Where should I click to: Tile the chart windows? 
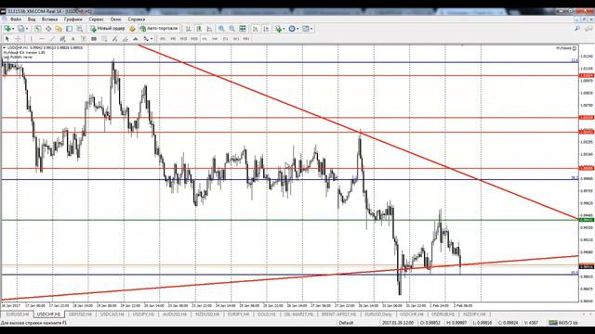242,29
